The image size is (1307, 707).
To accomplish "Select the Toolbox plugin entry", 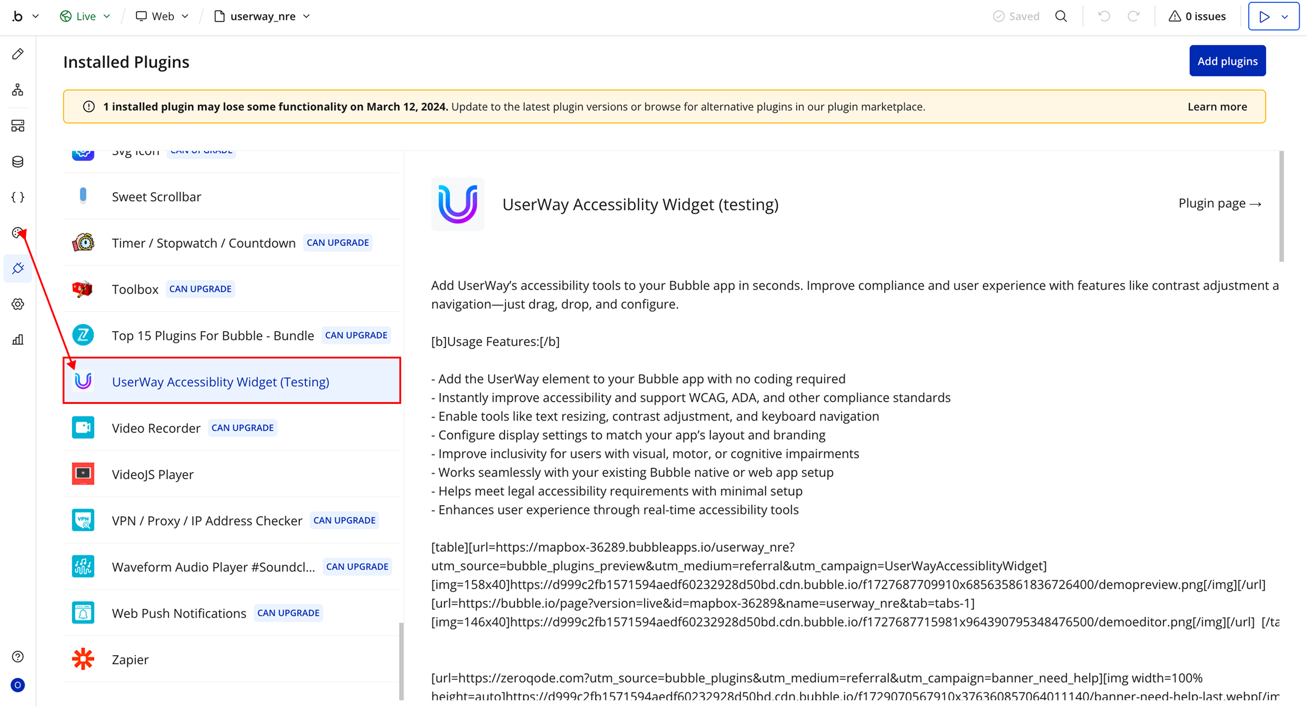I will (x=135, y=289).
